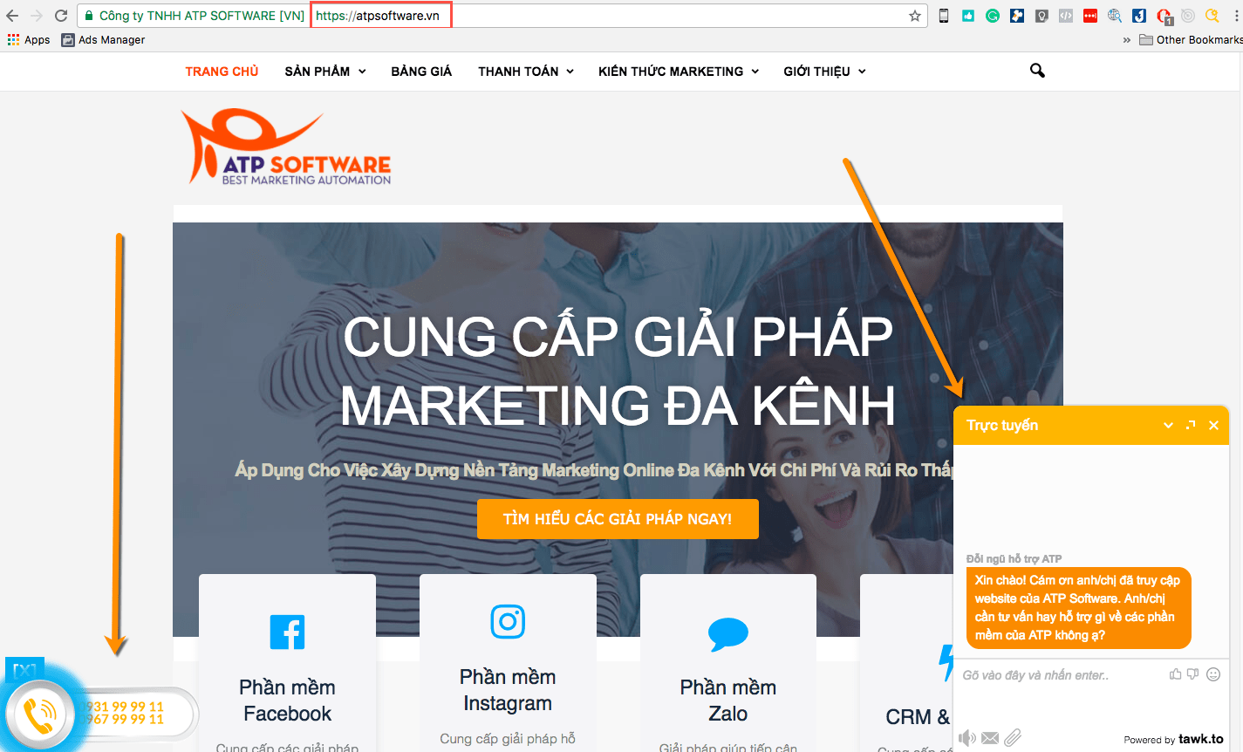
Task: Open the Phần mềm Zalo card title
Action: [728, 701]
